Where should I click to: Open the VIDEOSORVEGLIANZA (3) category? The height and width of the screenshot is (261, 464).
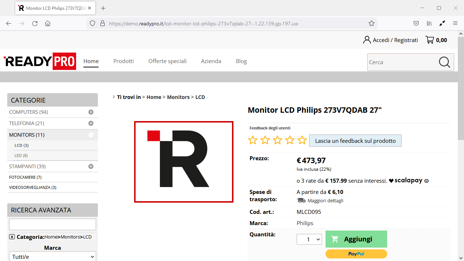coord(33,187)
